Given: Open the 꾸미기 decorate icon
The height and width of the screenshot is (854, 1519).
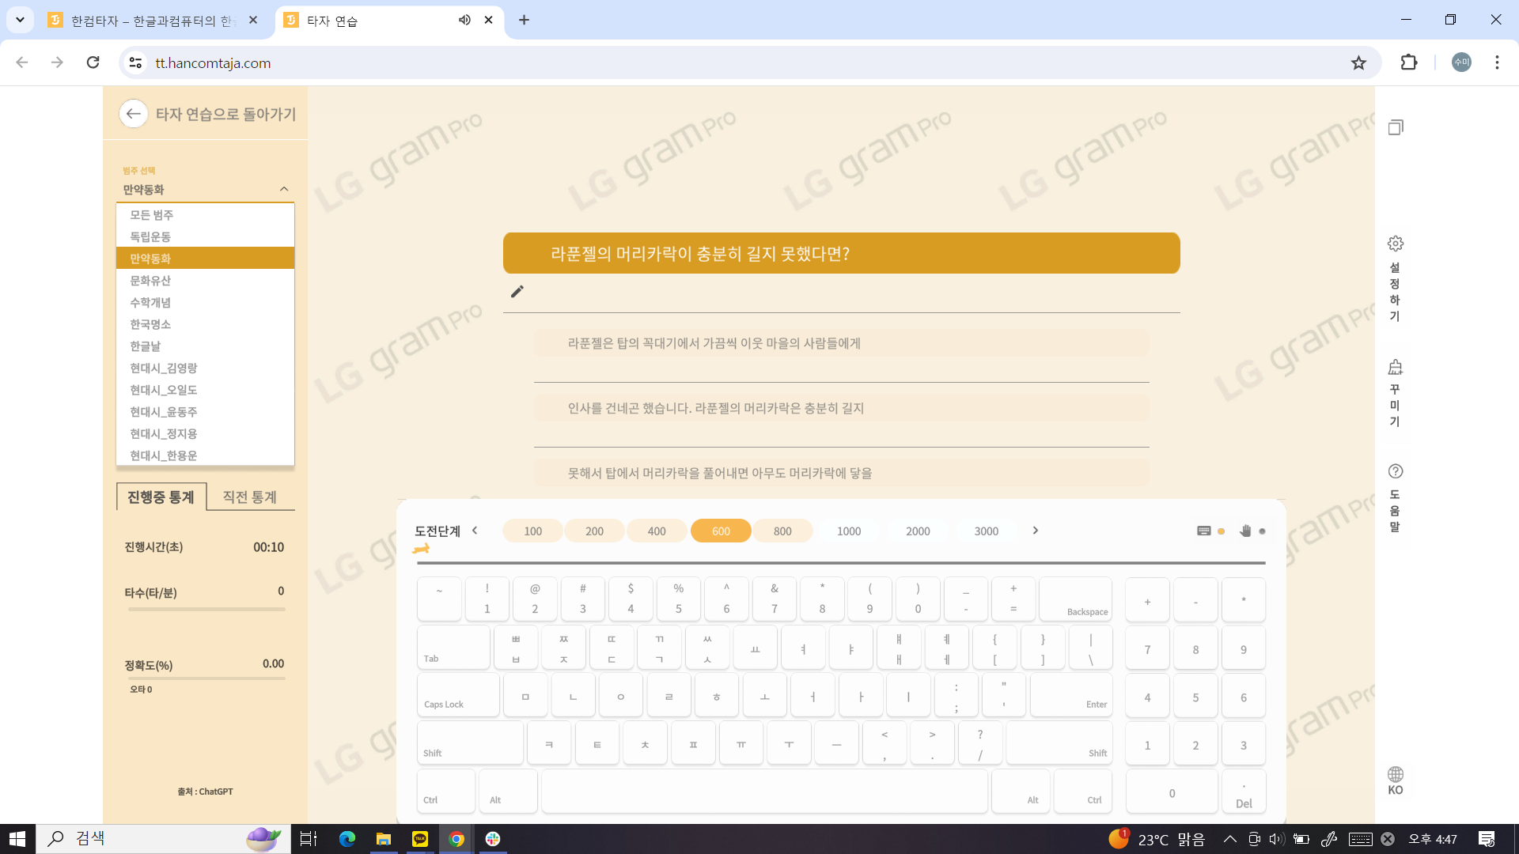Looking at the screenshot, I should 1396,368.
